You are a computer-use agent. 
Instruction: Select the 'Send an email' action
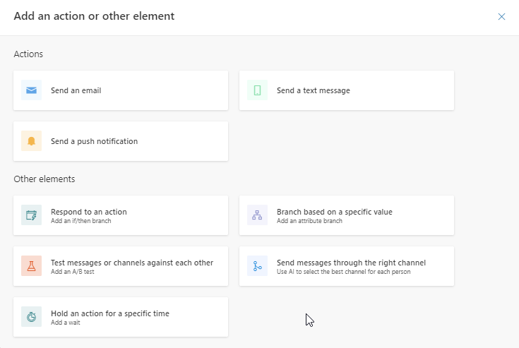76,90
